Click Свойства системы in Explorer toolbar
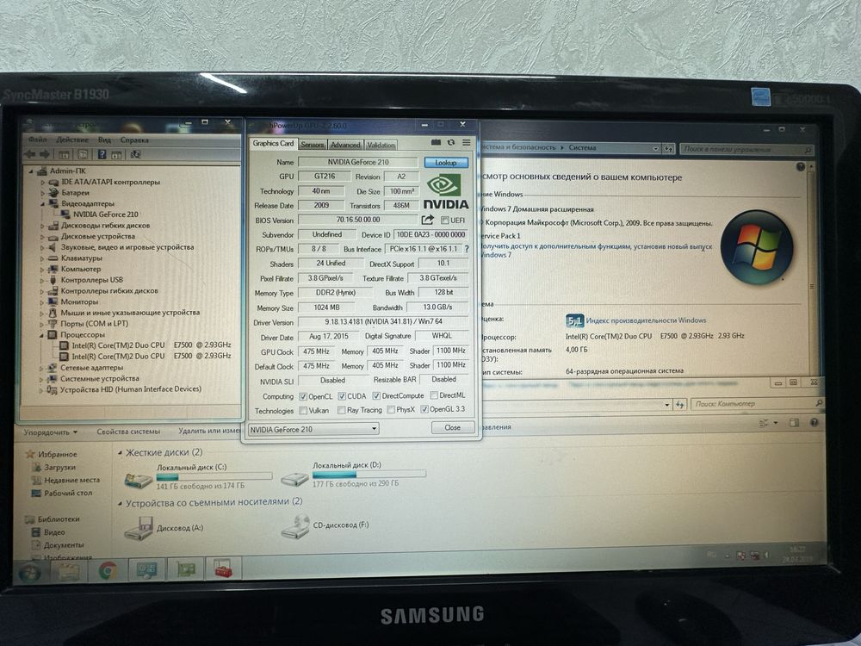Viewport: 861px width, 646px height. 128,432
